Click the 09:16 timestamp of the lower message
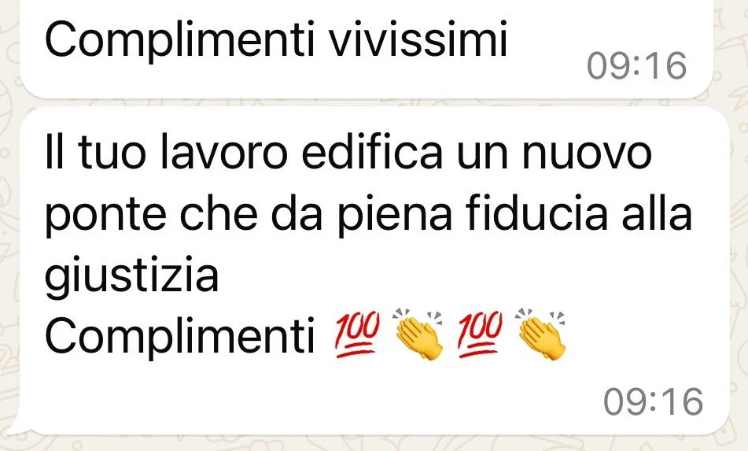748x451 pixels. [x=653, y=401]
